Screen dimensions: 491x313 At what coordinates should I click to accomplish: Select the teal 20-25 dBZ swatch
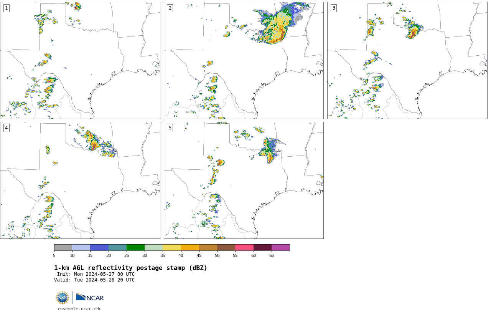117,247
